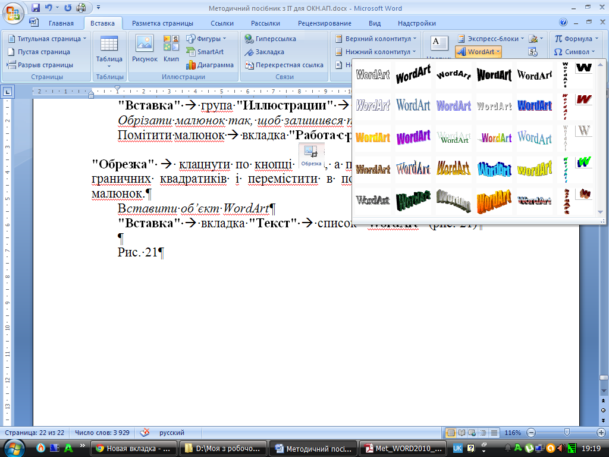Open the Вид tab

tap(375, 23)
